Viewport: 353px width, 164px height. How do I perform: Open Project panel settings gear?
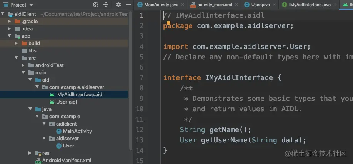(118, 5)
